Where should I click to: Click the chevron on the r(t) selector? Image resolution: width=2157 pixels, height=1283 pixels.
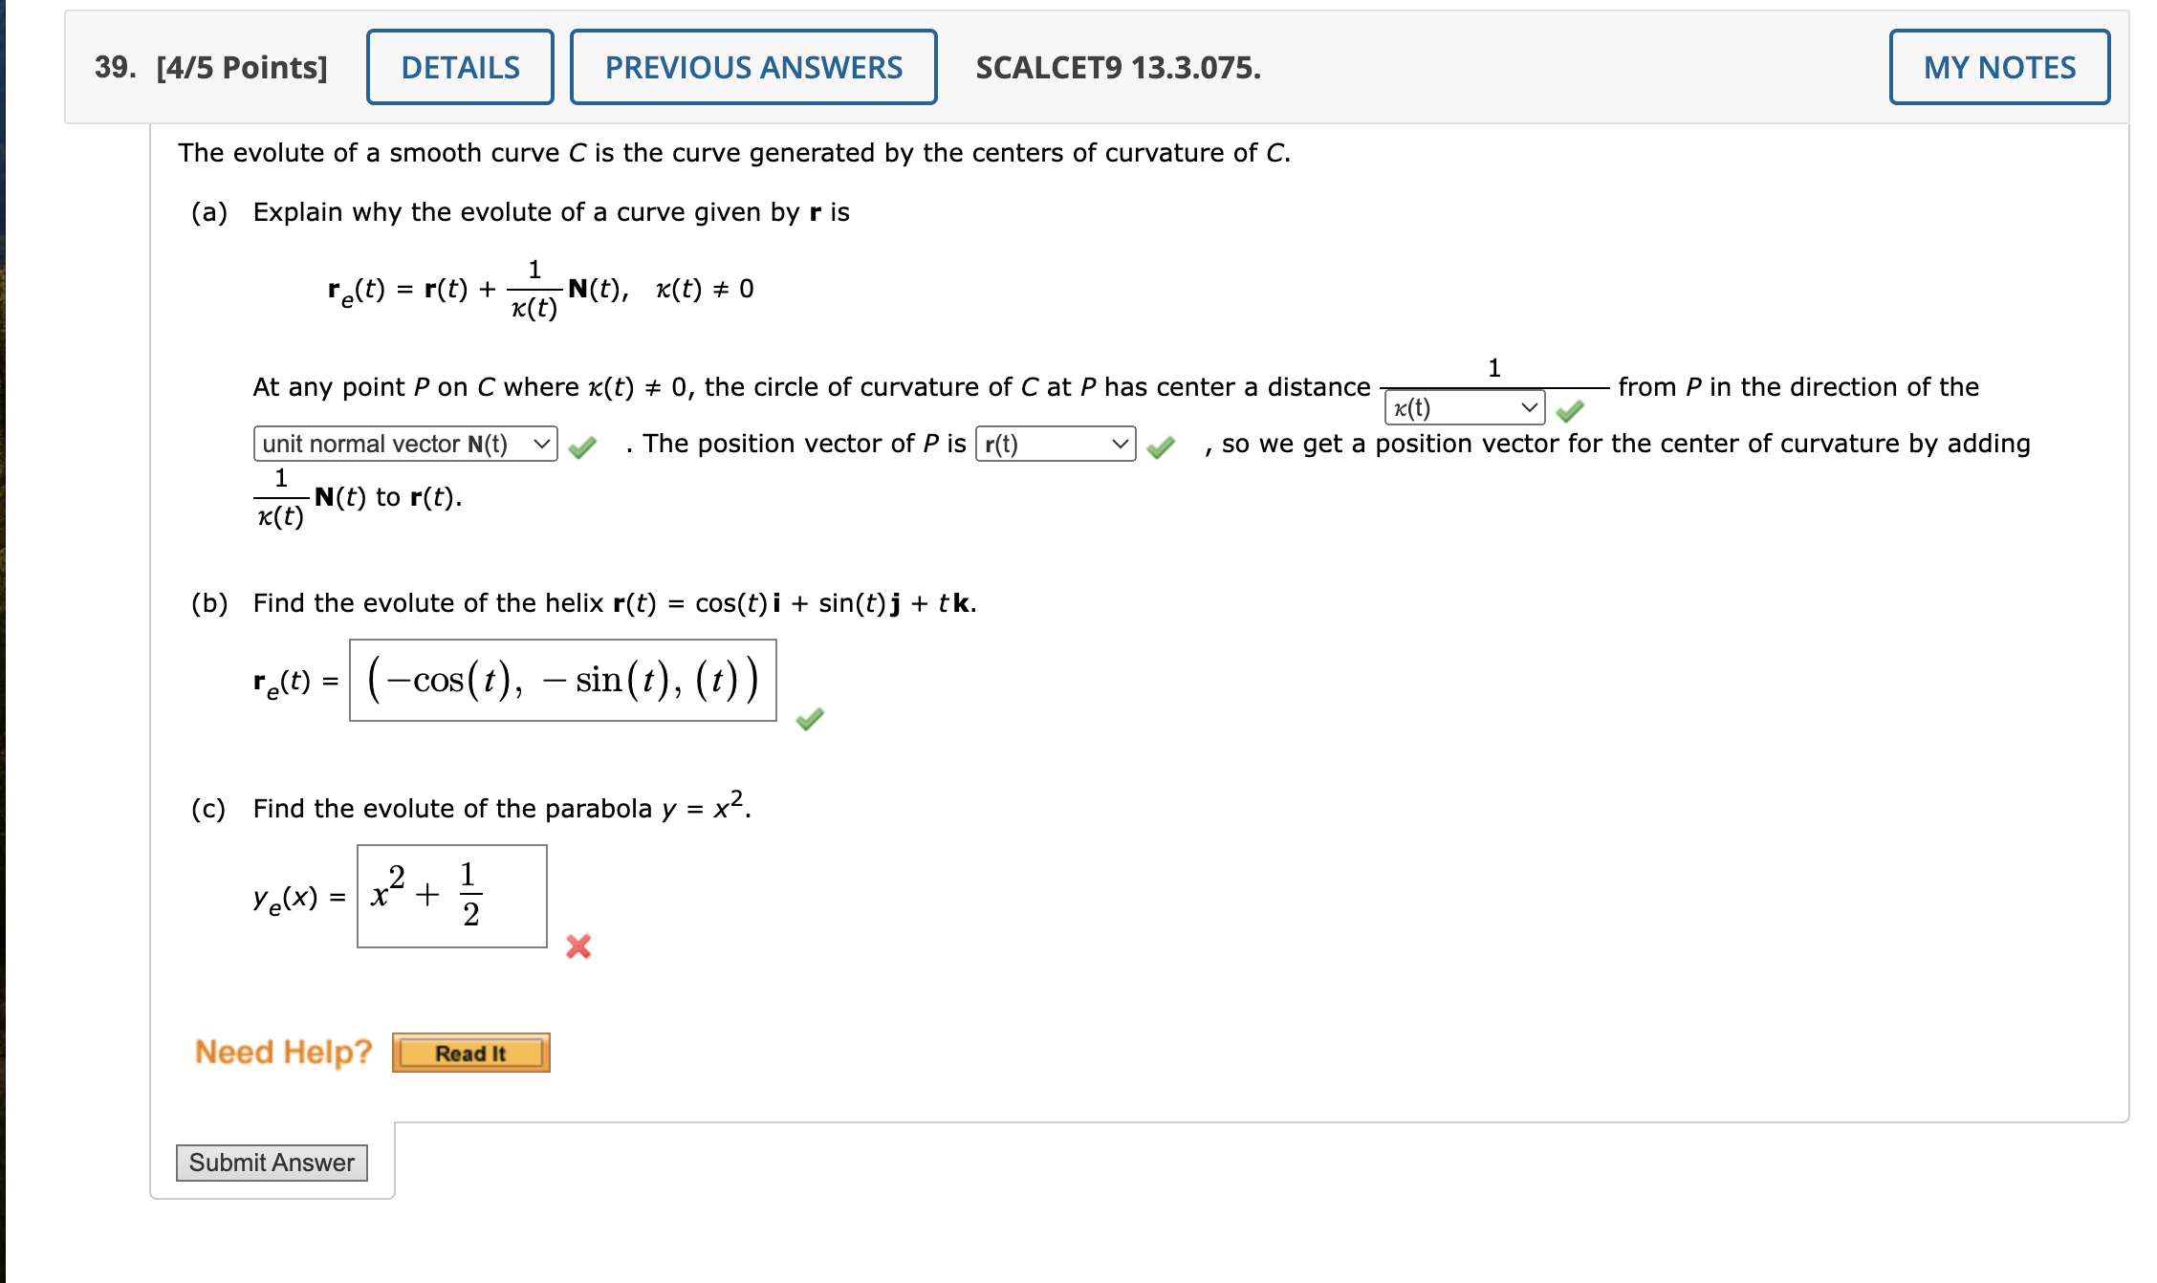click(1121, 444)
